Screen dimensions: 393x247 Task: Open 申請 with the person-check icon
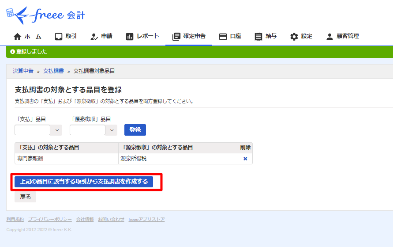[94, 37]
